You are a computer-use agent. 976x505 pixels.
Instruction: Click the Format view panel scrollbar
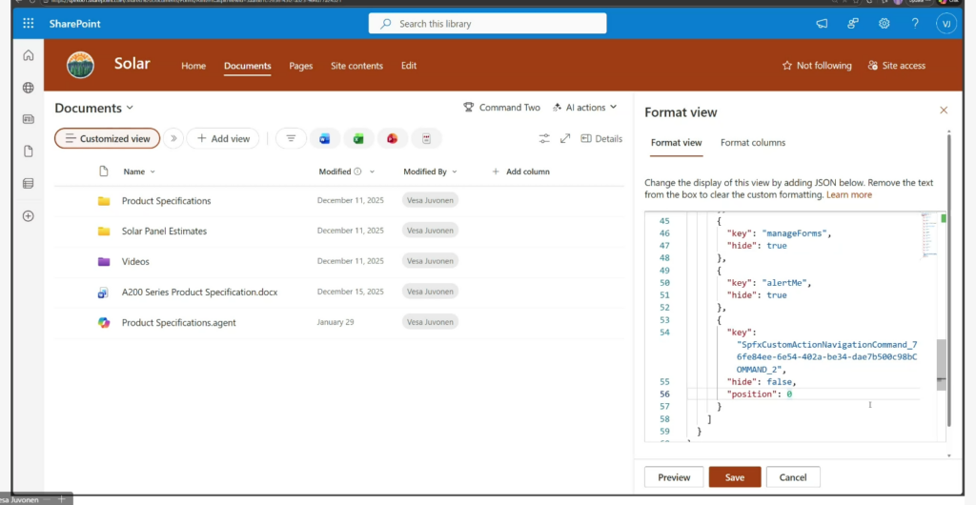point(949,286)
